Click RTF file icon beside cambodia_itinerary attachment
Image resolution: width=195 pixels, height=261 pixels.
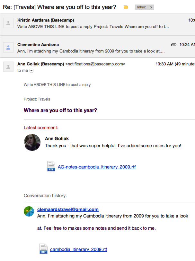(x=43, y=249)
